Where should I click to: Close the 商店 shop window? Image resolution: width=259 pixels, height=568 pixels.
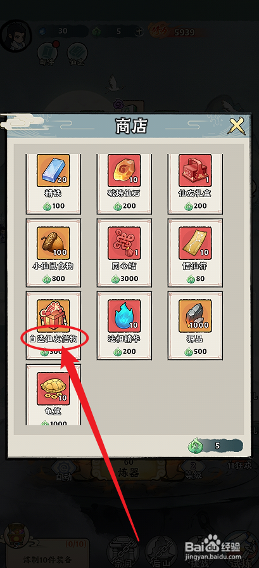[237, 126]
